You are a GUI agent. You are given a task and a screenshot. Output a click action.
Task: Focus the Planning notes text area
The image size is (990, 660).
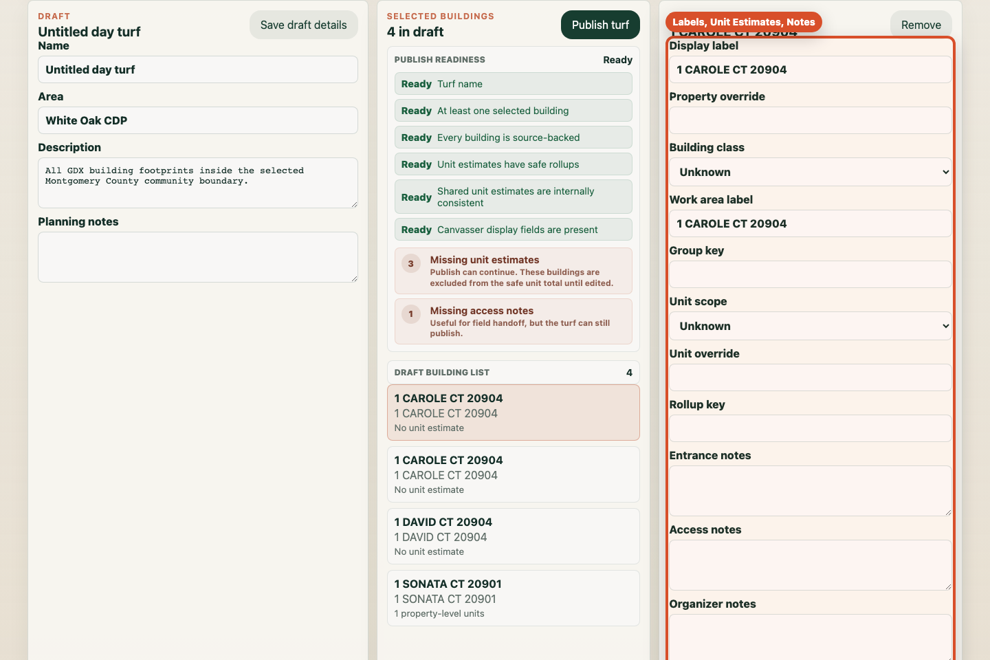point(198,257)
